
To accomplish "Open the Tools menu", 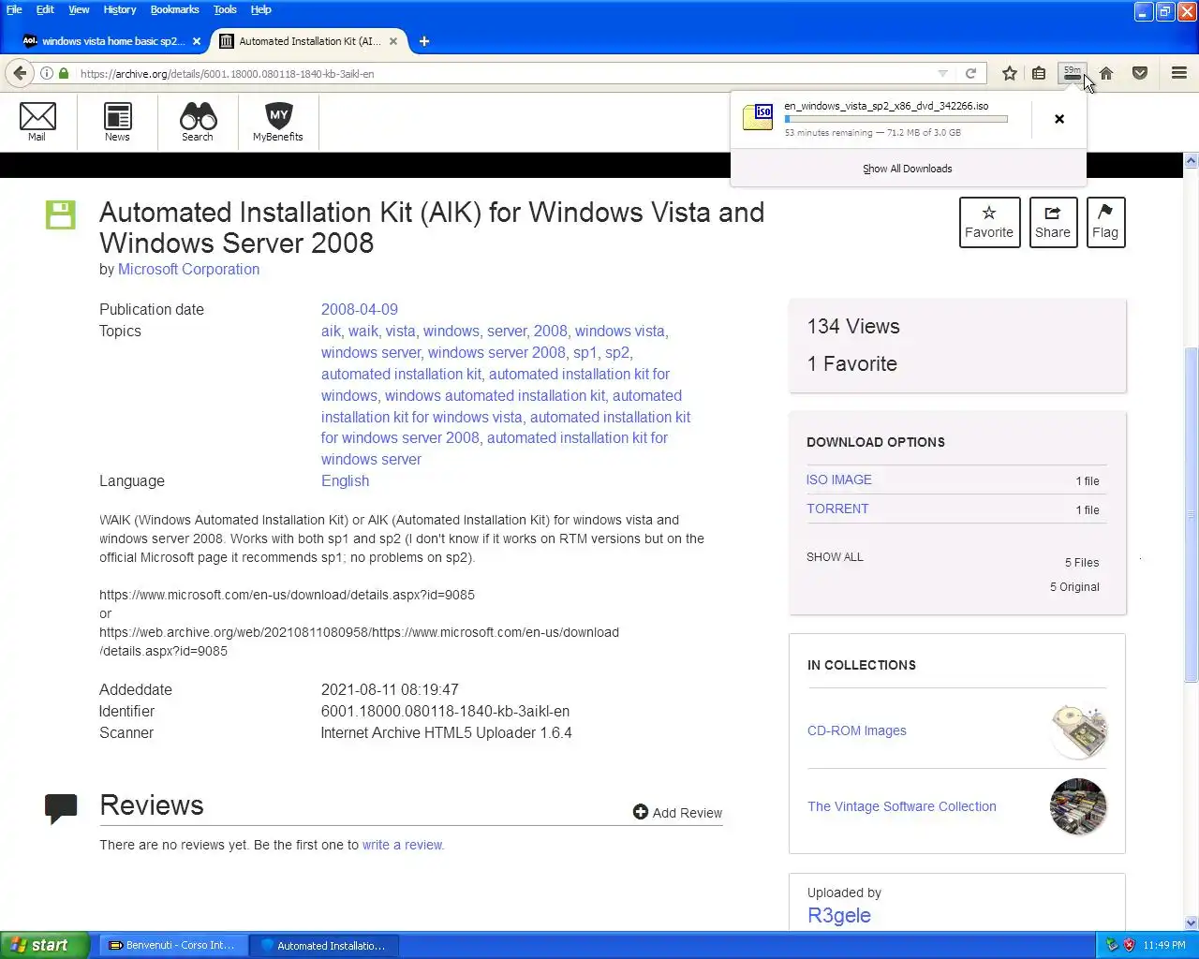I will (225, 9).
